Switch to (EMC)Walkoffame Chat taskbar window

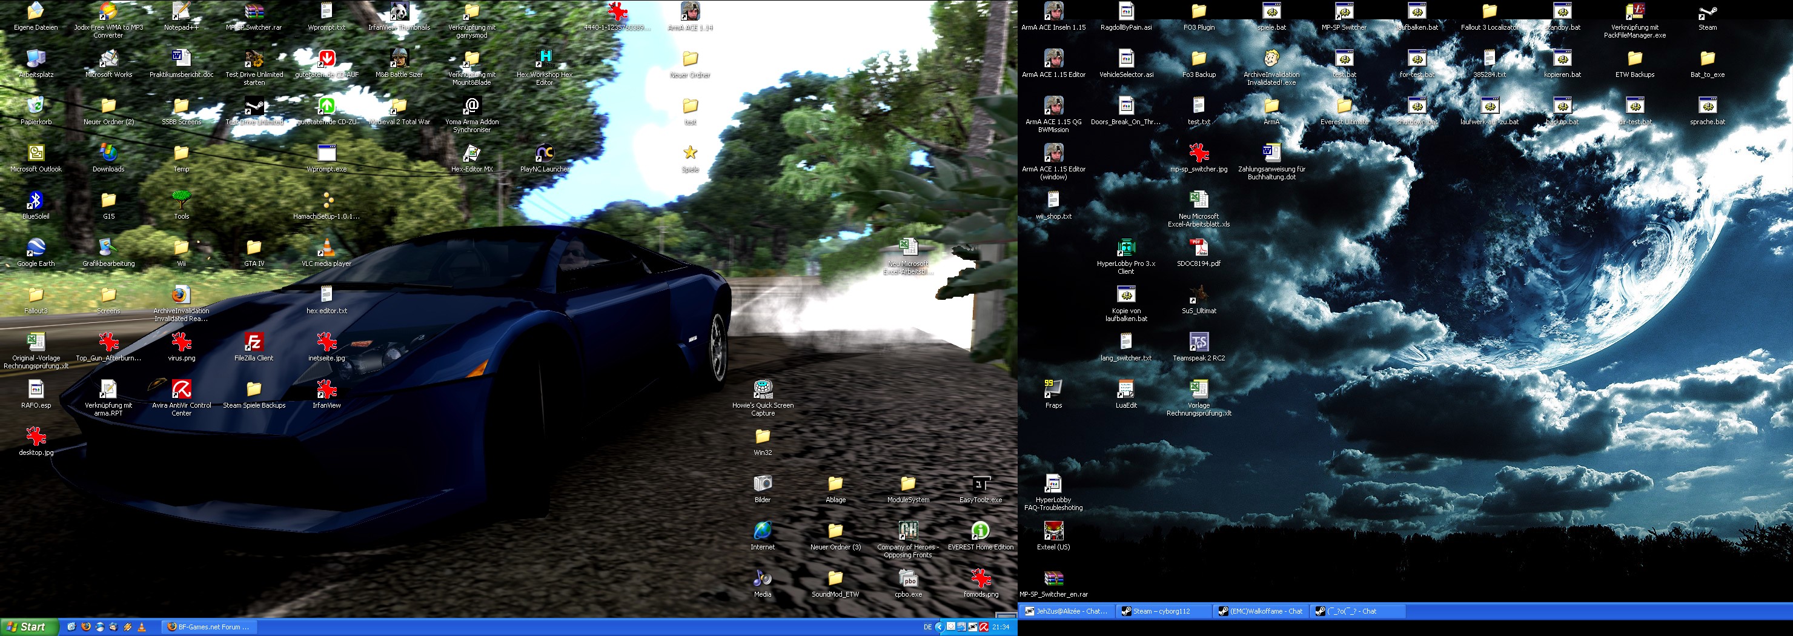[x=1259, y=611]
